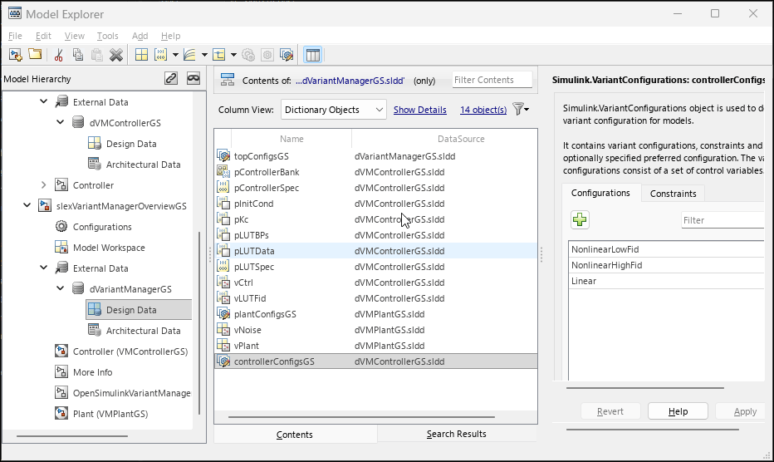Switch to the Configurations tab
774x462 pixels.
click(x=600, y=193)
